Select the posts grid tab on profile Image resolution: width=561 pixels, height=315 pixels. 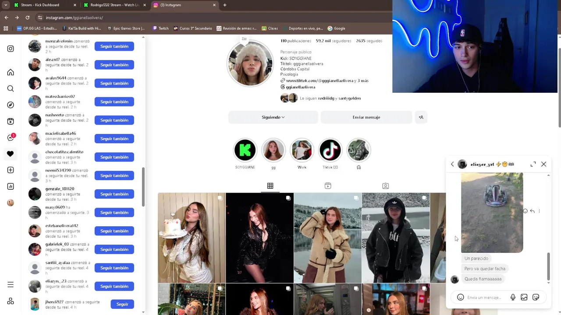(x=270, y=186)
